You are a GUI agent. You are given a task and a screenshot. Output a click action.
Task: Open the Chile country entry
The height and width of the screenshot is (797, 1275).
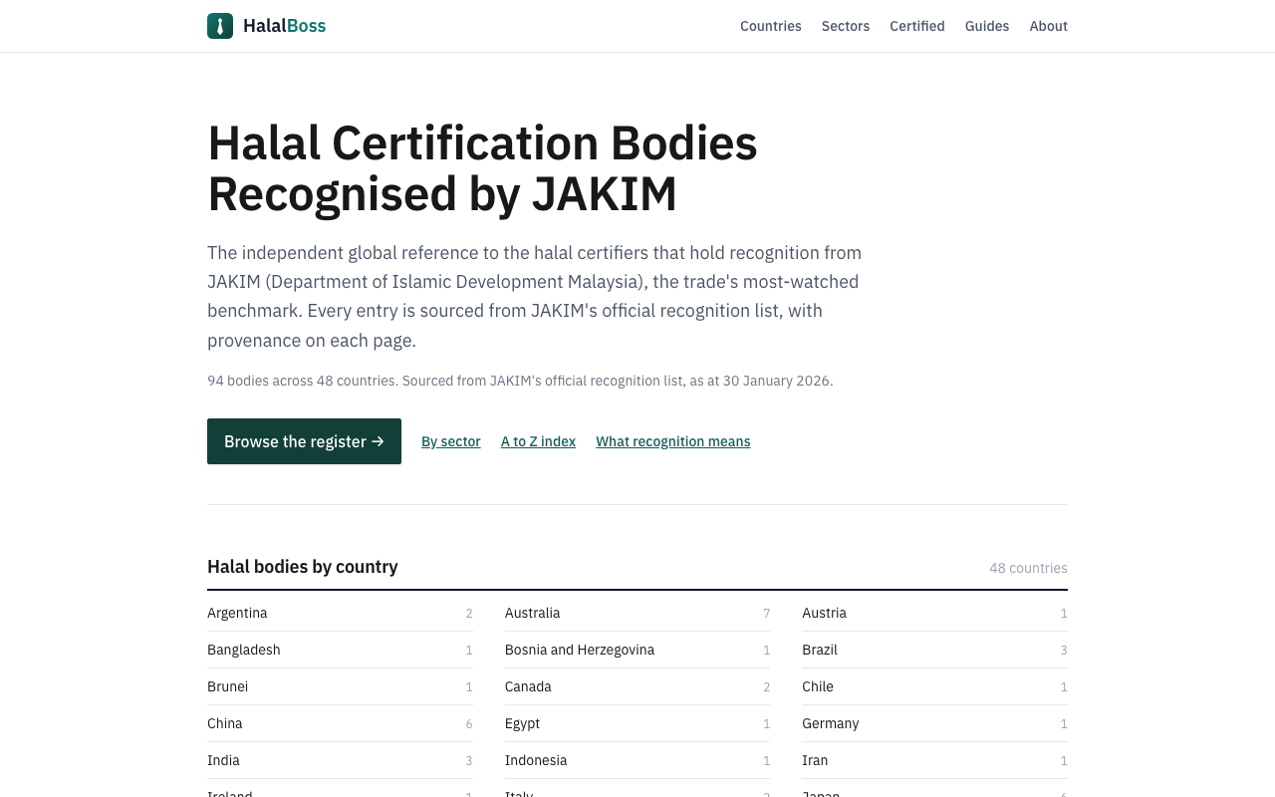(x=934, y=686)
